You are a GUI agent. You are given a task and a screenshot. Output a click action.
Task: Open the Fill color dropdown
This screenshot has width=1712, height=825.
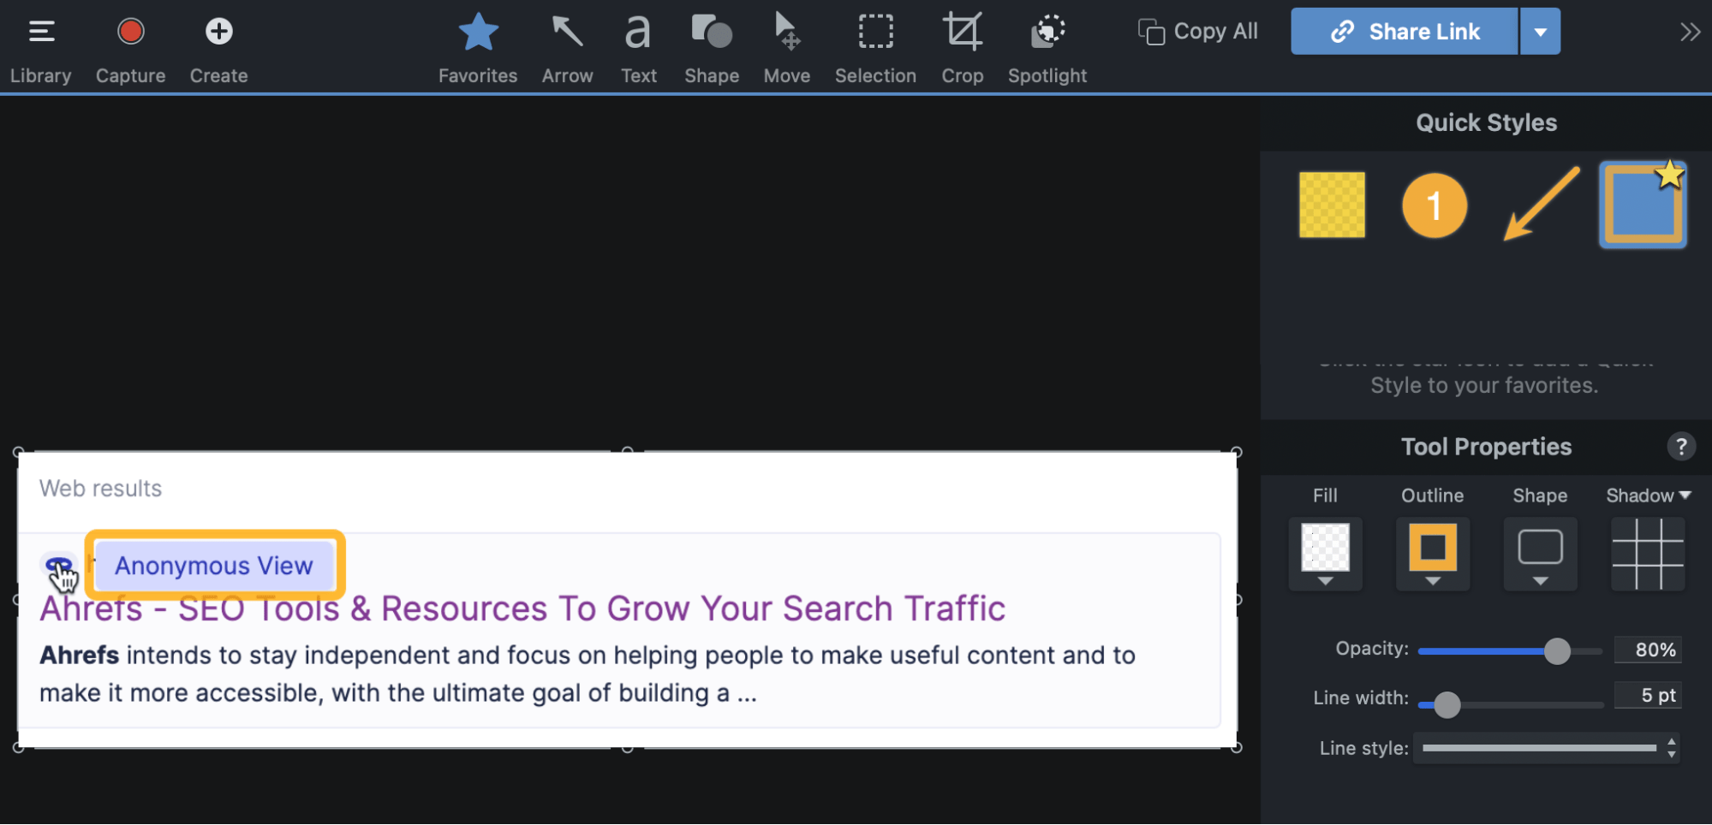coord(1325,555)
